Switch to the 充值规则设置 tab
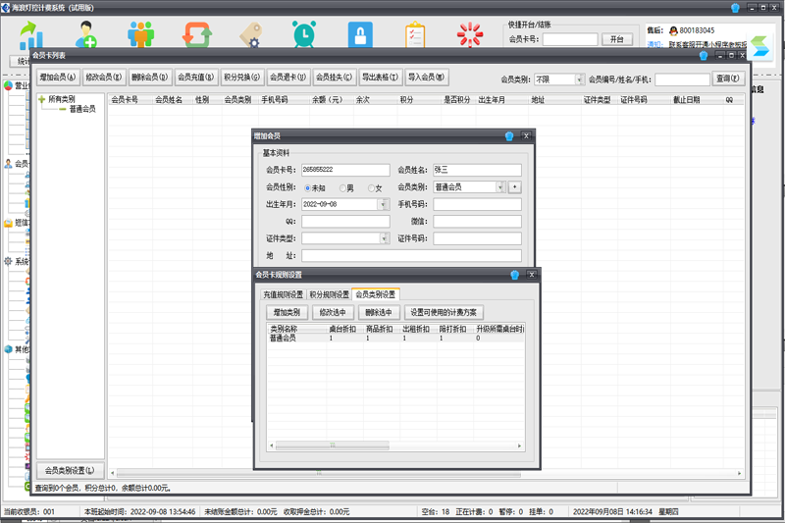The width and height of the screenshot is (785, 523). [x=282, y=294]
